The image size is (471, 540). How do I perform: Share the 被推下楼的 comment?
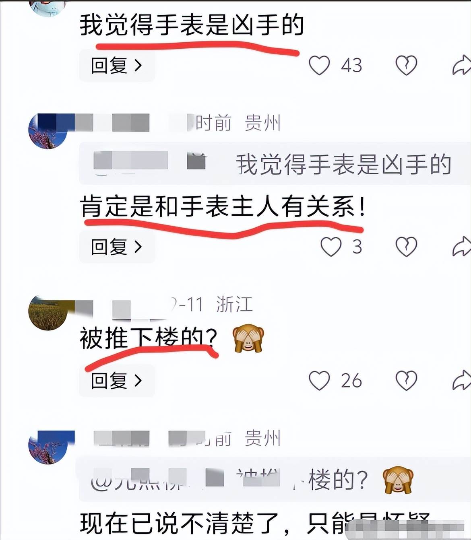(x=461, y=381)
